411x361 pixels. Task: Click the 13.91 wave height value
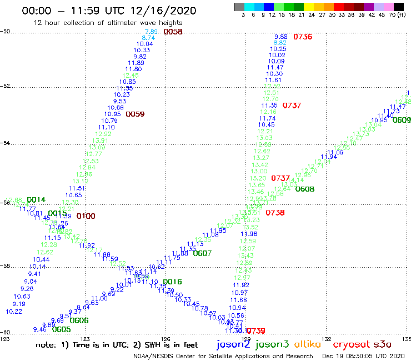pos(100,141)
